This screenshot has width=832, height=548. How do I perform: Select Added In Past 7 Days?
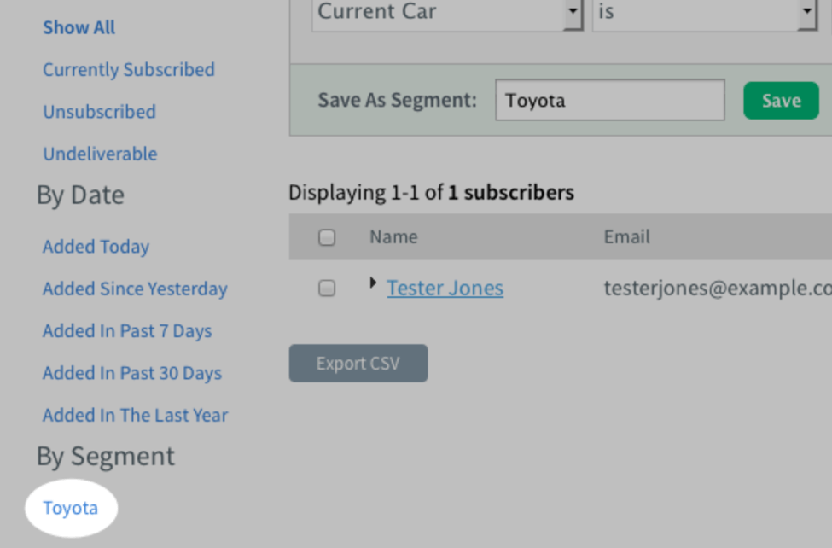tap(127, 331)
